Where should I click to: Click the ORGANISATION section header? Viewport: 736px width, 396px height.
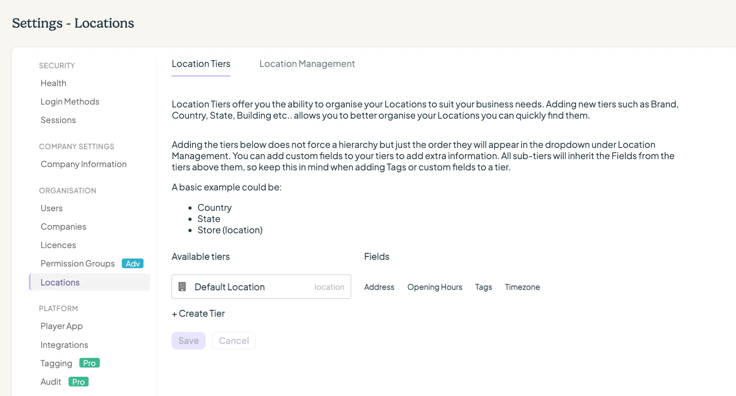tap(67, 190)
